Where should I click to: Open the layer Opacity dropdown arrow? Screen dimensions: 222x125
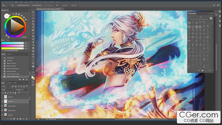(x=26, y=90)
